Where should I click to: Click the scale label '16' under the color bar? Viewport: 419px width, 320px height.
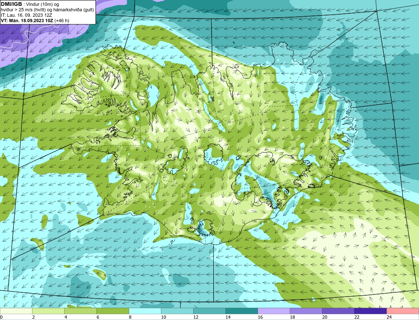click(260, 317)
